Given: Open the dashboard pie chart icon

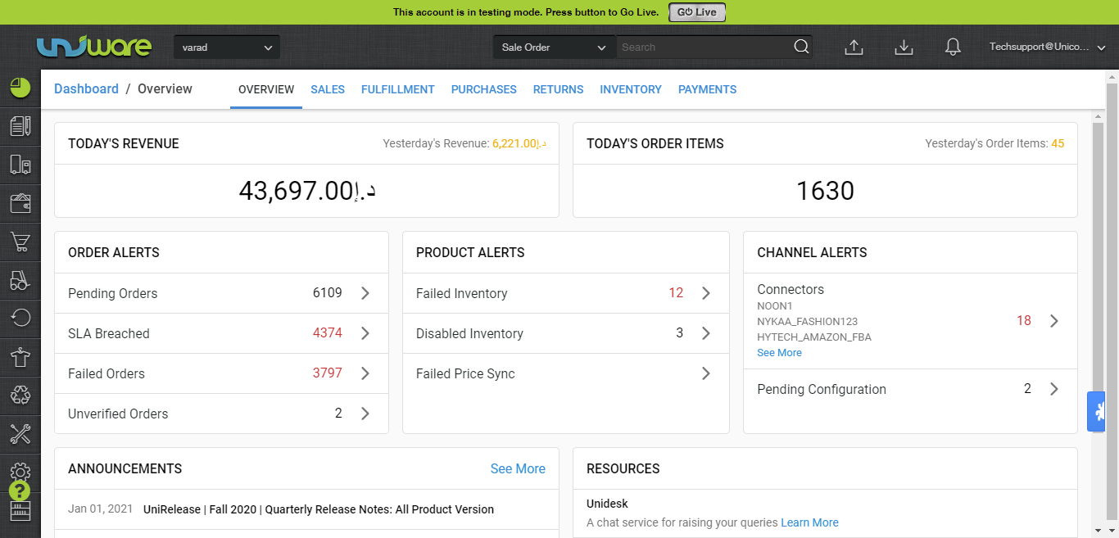Looking at the screenshot, I should pyautogui.click(x=20, y=87).
